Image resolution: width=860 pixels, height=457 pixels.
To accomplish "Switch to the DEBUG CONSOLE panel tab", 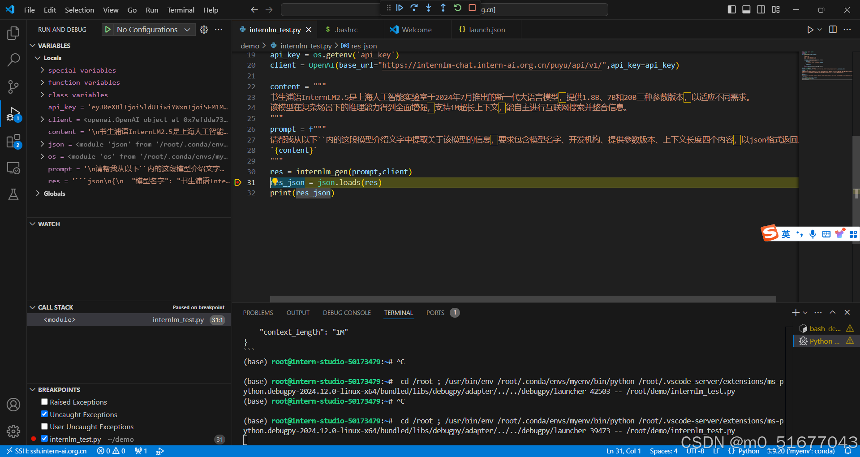I will 347,313.
